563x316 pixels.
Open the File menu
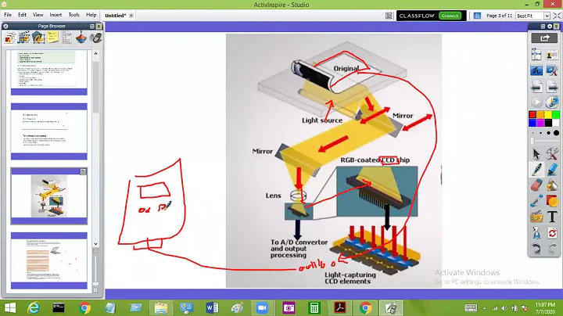(x=8, y=15)
